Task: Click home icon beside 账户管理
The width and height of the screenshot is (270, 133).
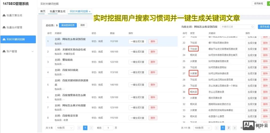Action: click(4, 51)
